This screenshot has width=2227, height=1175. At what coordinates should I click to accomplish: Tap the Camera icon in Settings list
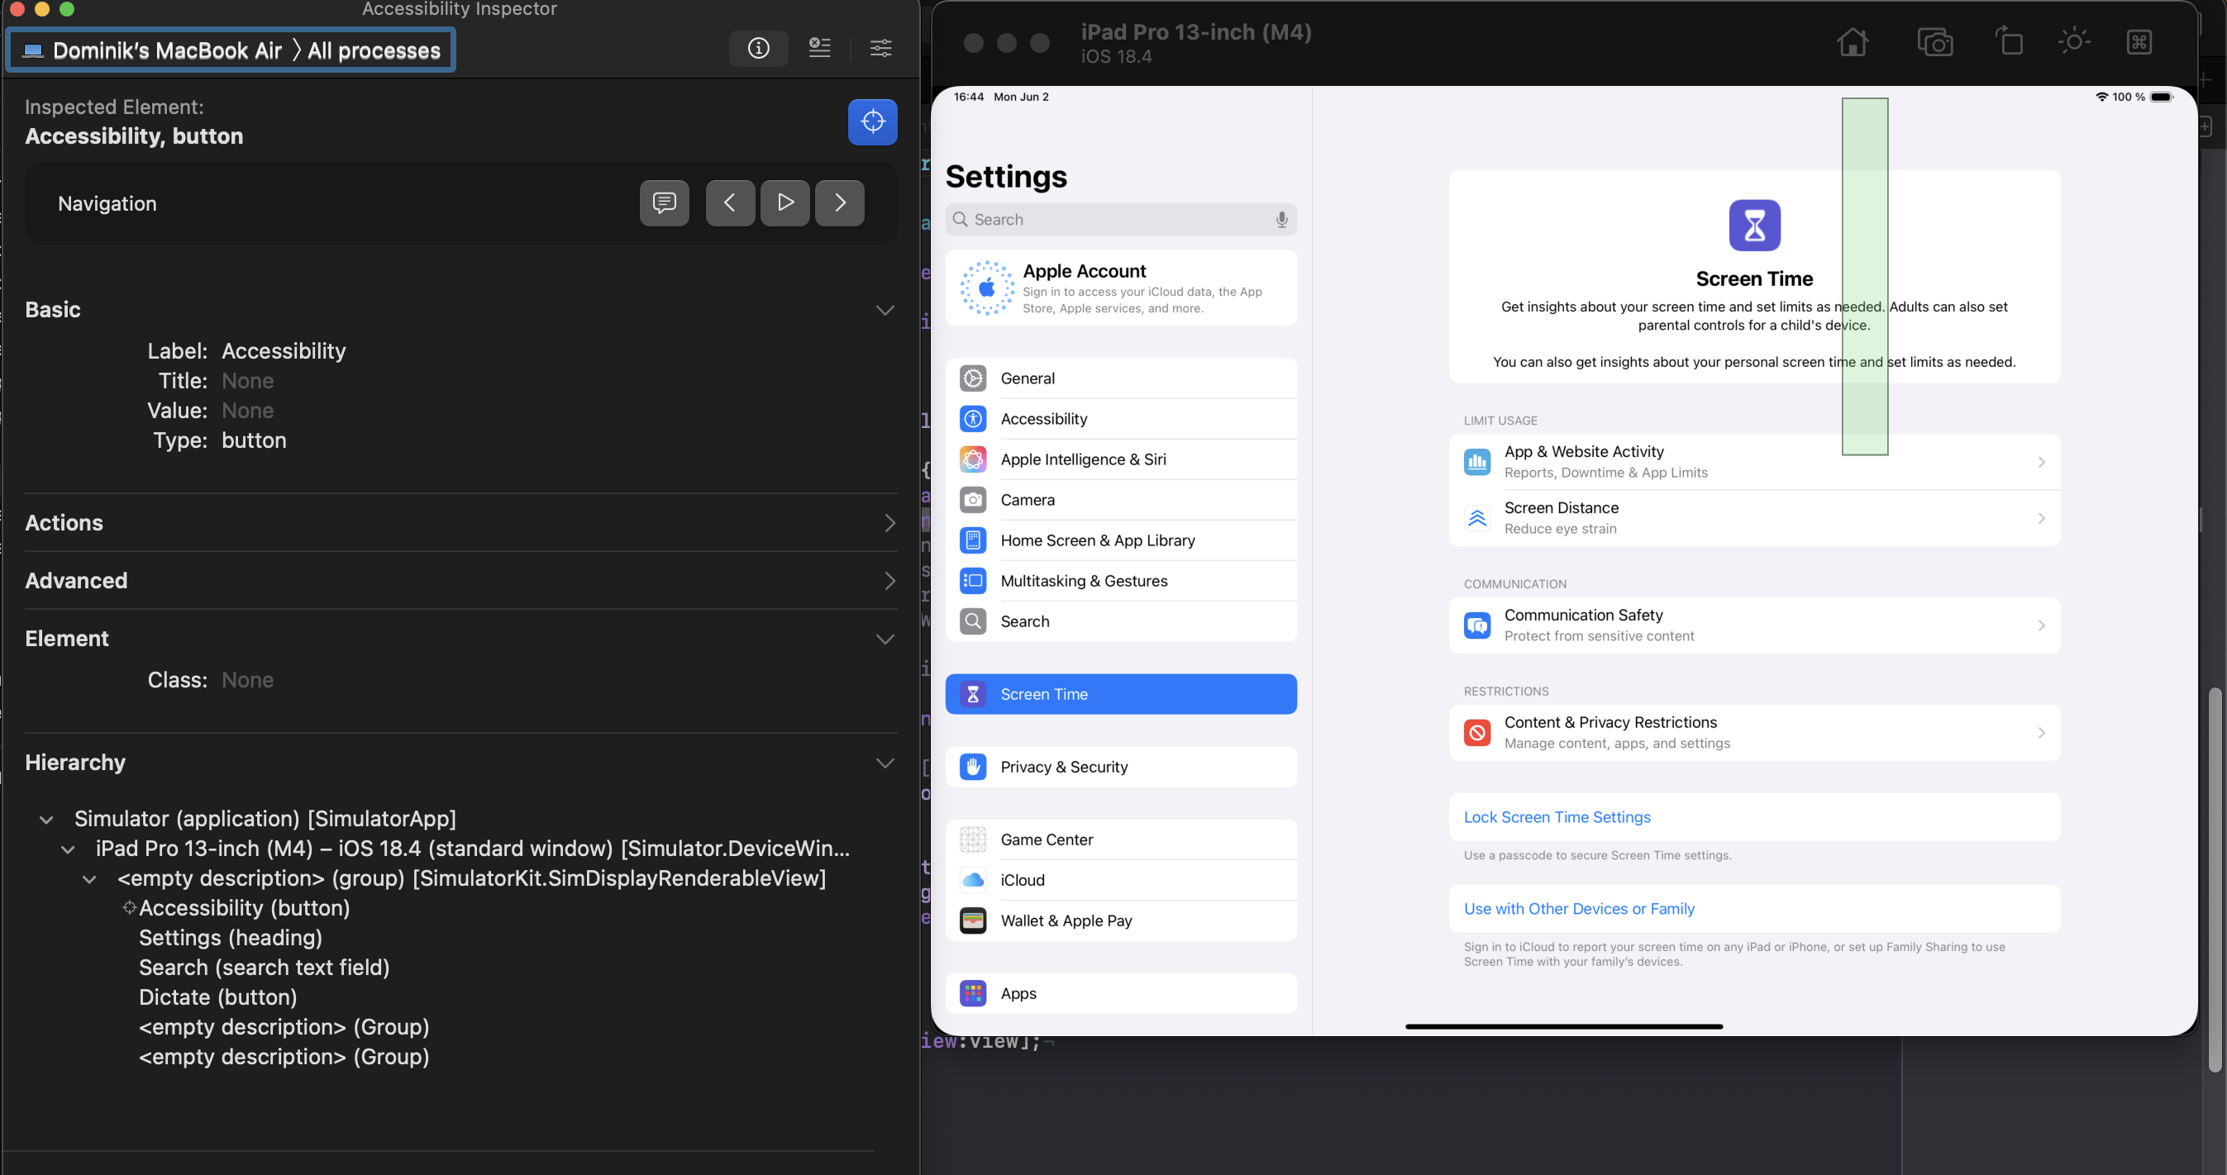point(973,500)
